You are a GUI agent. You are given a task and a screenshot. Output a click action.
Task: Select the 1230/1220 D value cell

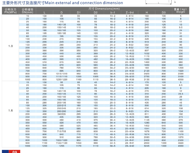[x=62, y=79]
